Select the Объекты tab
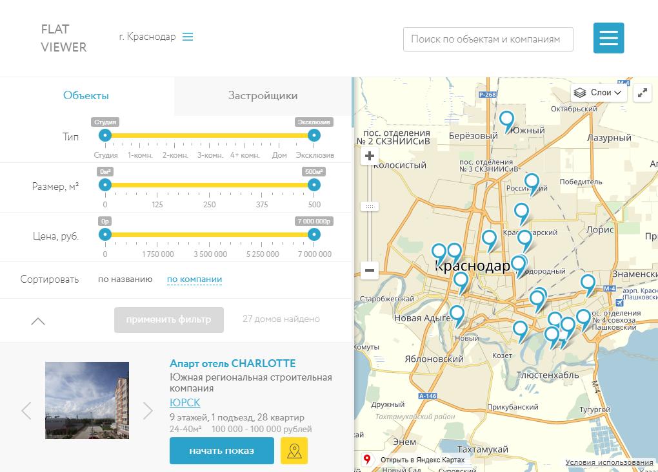 click(x=86, y=96)
